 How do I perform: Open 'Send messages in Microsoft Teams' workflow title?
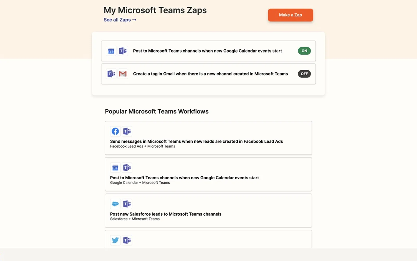pyautogui.click(x=197, y=141)
